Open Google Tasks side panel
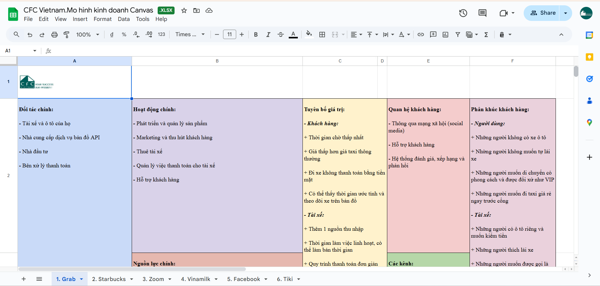 [589, 79]
